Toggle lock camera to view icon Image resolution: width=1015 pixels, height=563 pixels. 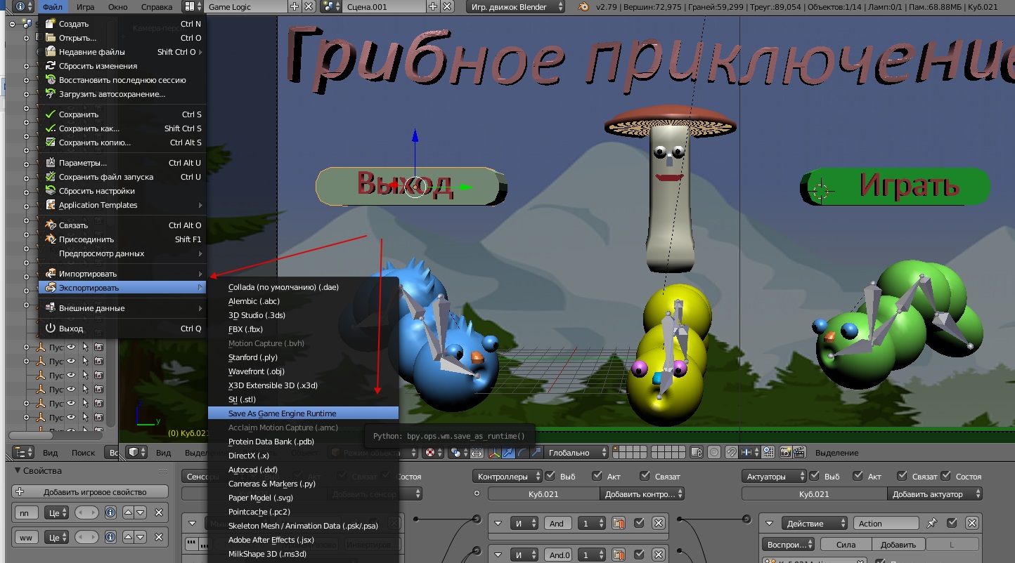pyautogui.click(x=697, y=453)
